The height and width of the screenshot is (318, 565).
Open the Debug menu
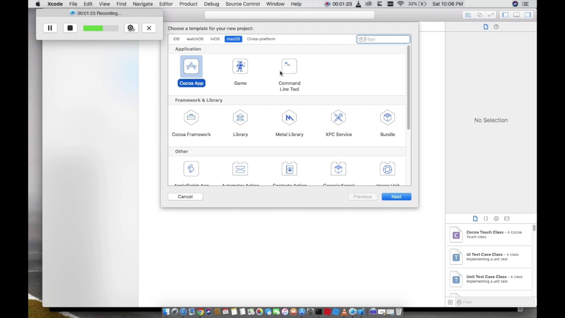click(211, 4)
